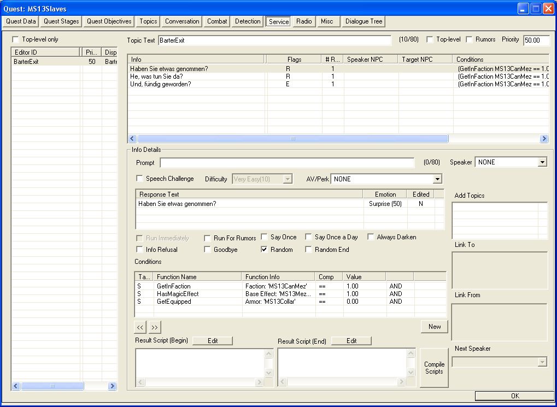Click the previous info << button
Image resolution: width=557 pixels, height=407 pixels.
point(140,327)
